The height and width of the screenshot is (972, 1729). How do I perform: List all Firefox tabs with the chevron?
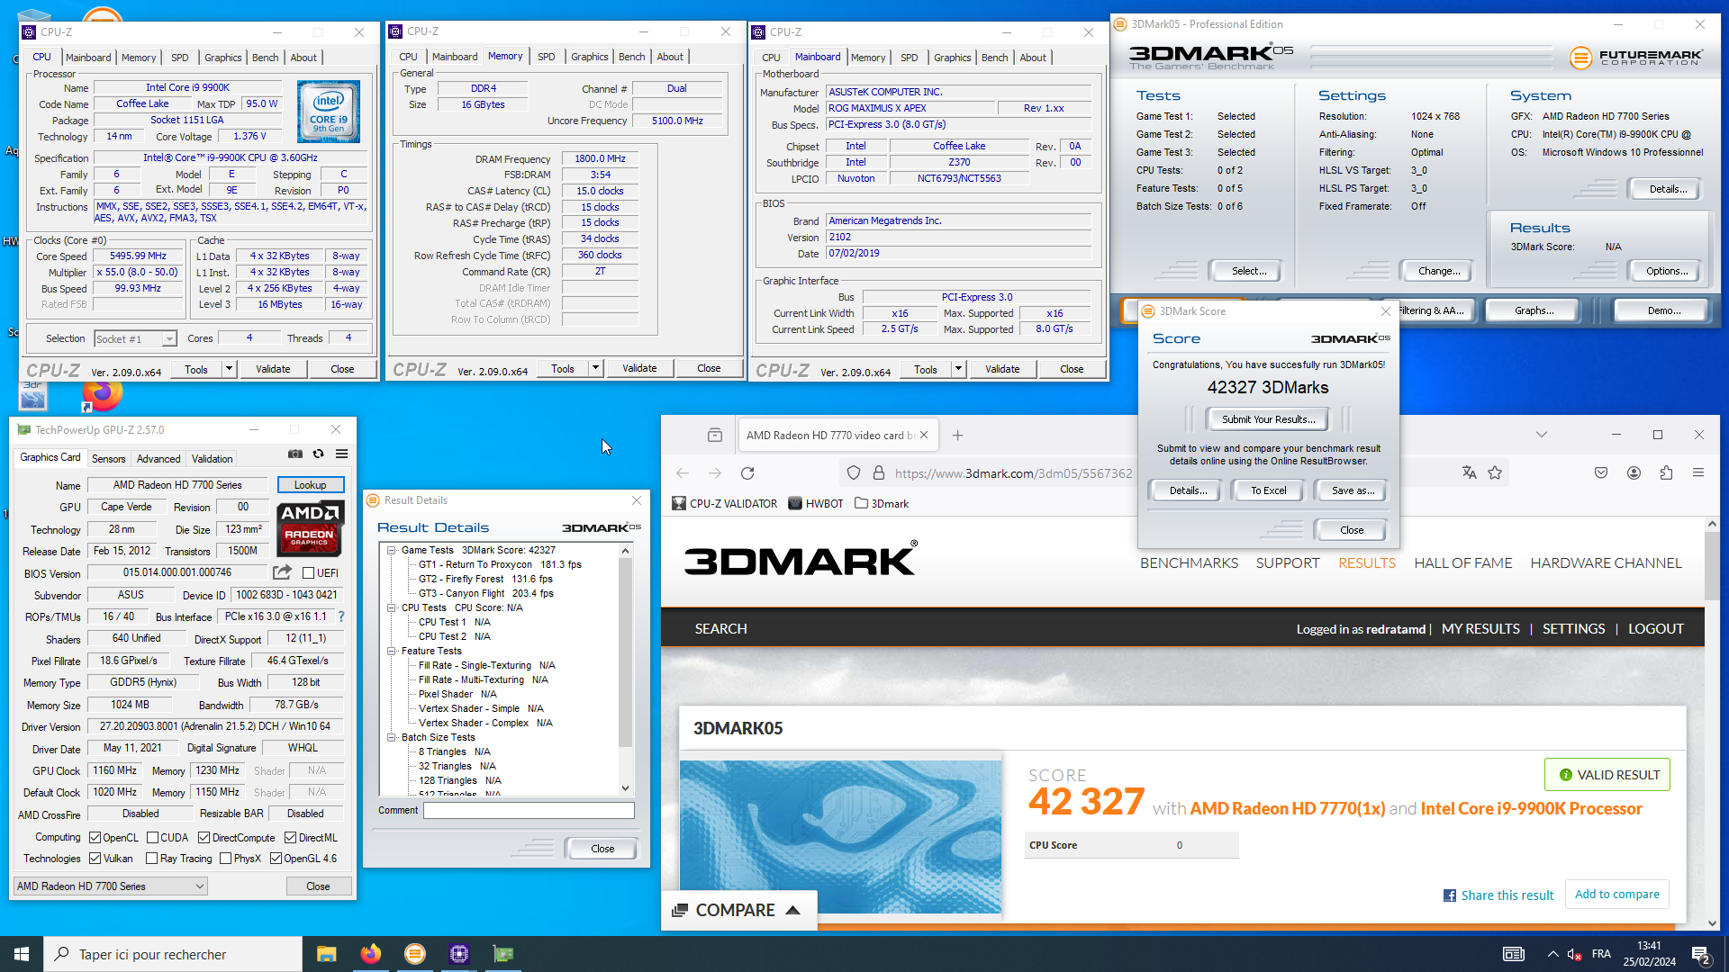[1542, 435]
